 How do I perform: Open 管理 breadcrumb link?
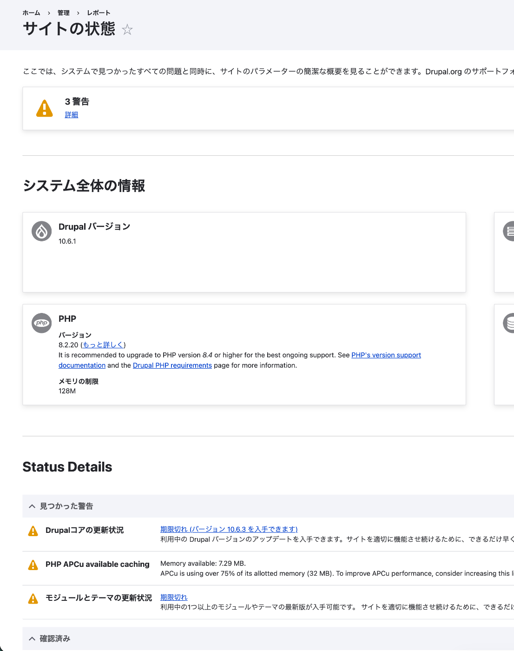click(x=64, y=13)
